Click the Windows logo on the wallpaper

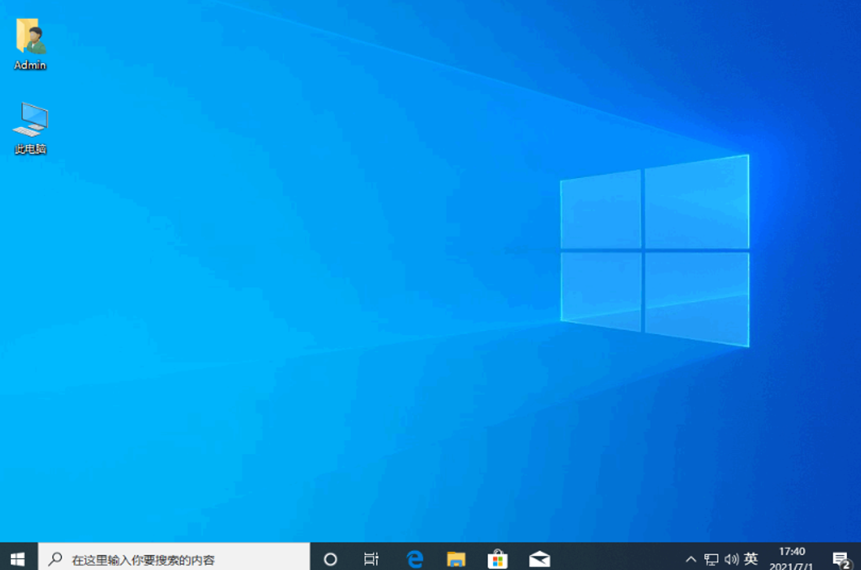click(x=655, y=251)
